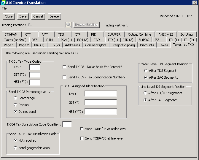Enable Send TXI04/05 at line level
Image resolution: width=199 pixels, height=160 pixels.
click(x=82, y=139)
